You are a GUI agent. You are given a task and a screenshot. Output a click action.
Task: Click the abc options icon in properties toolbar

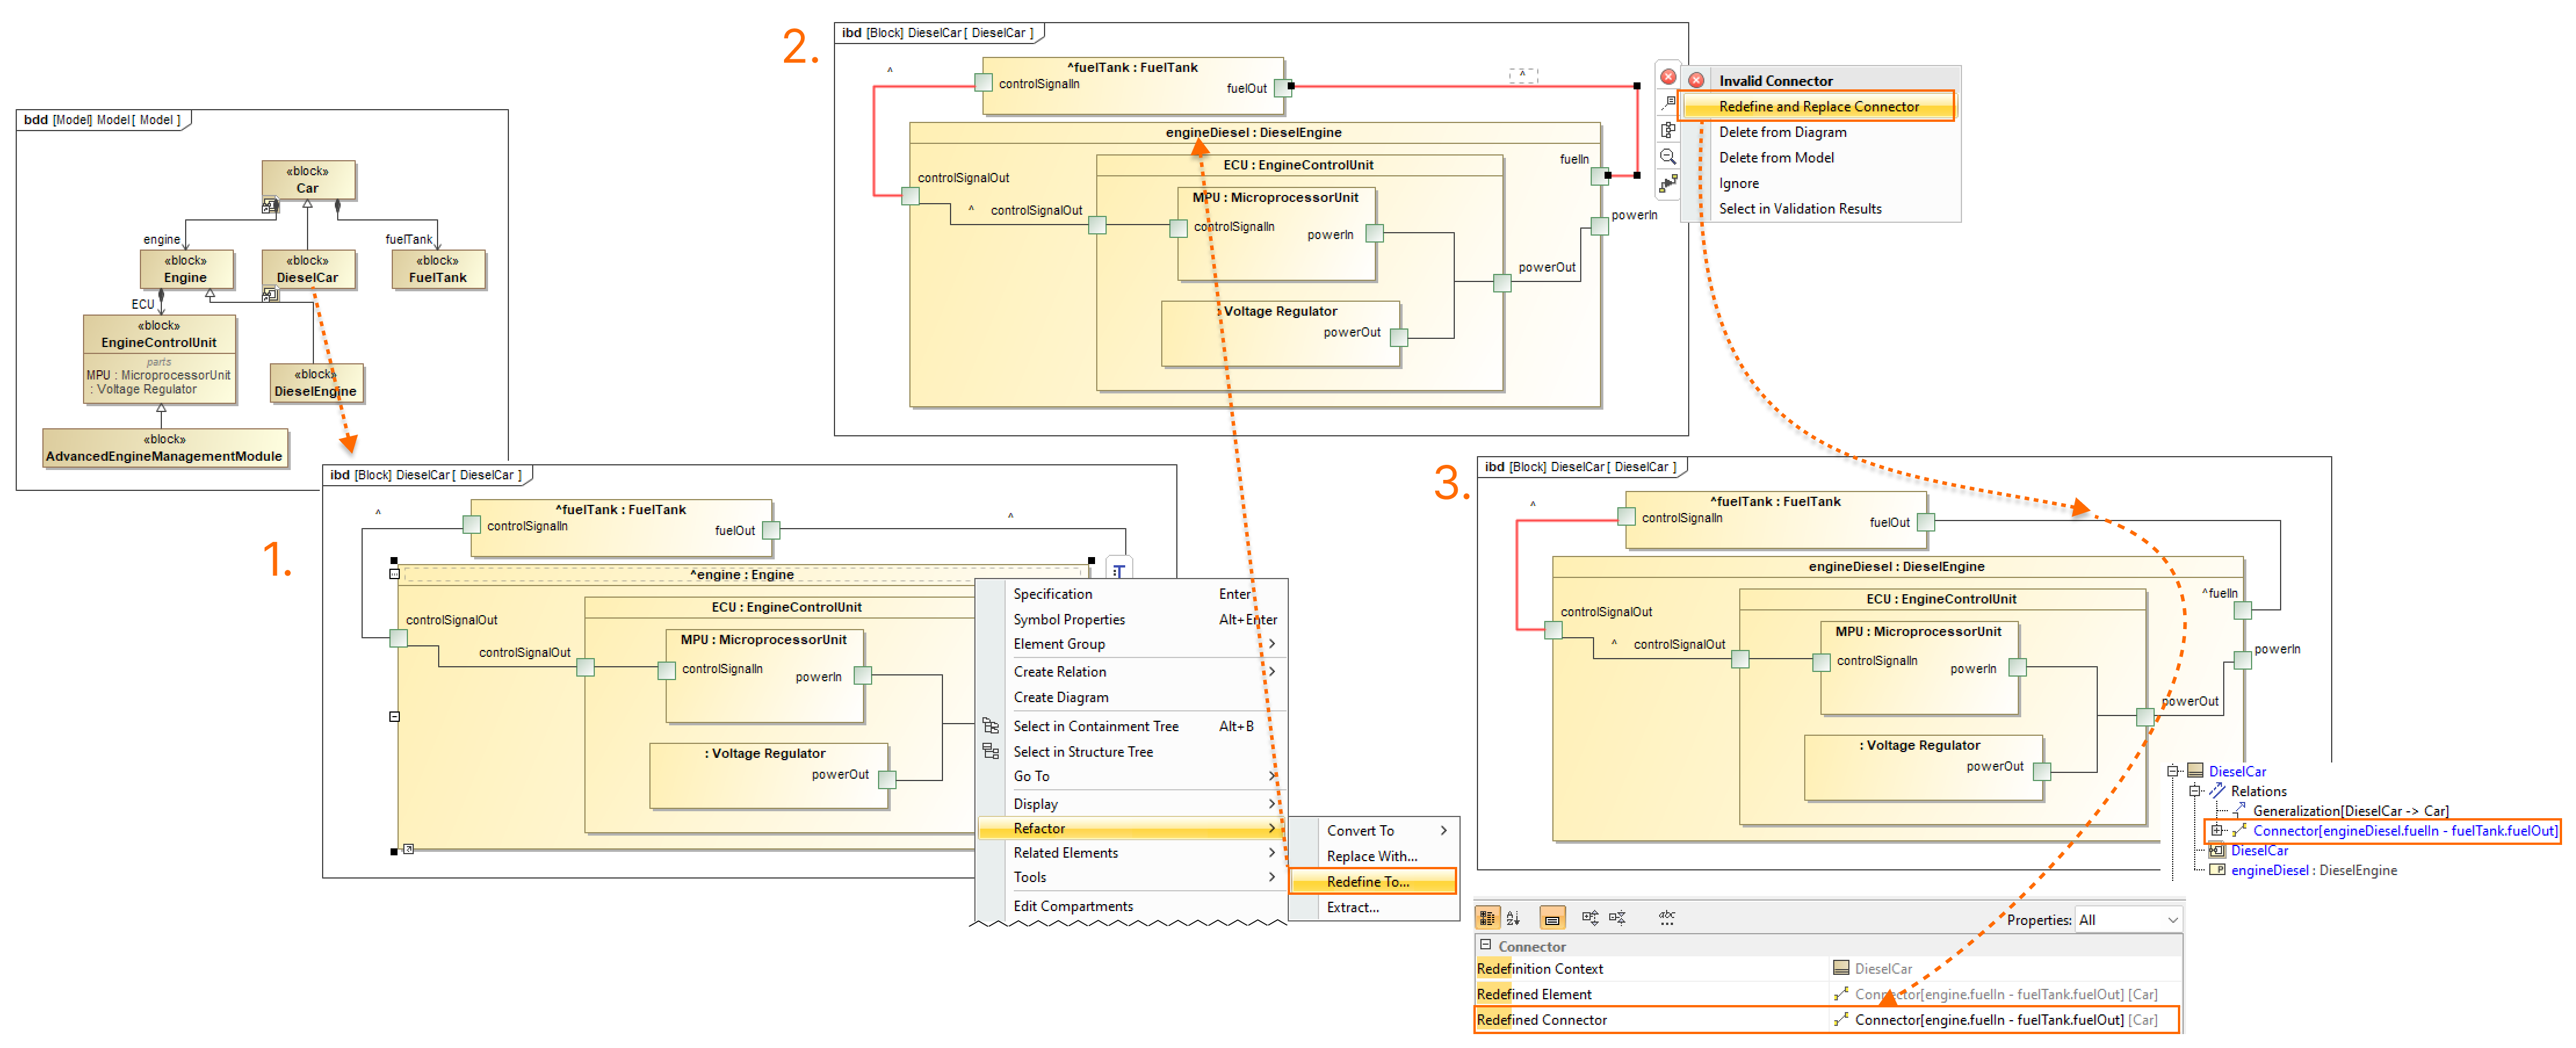[x=1666, y=917]
